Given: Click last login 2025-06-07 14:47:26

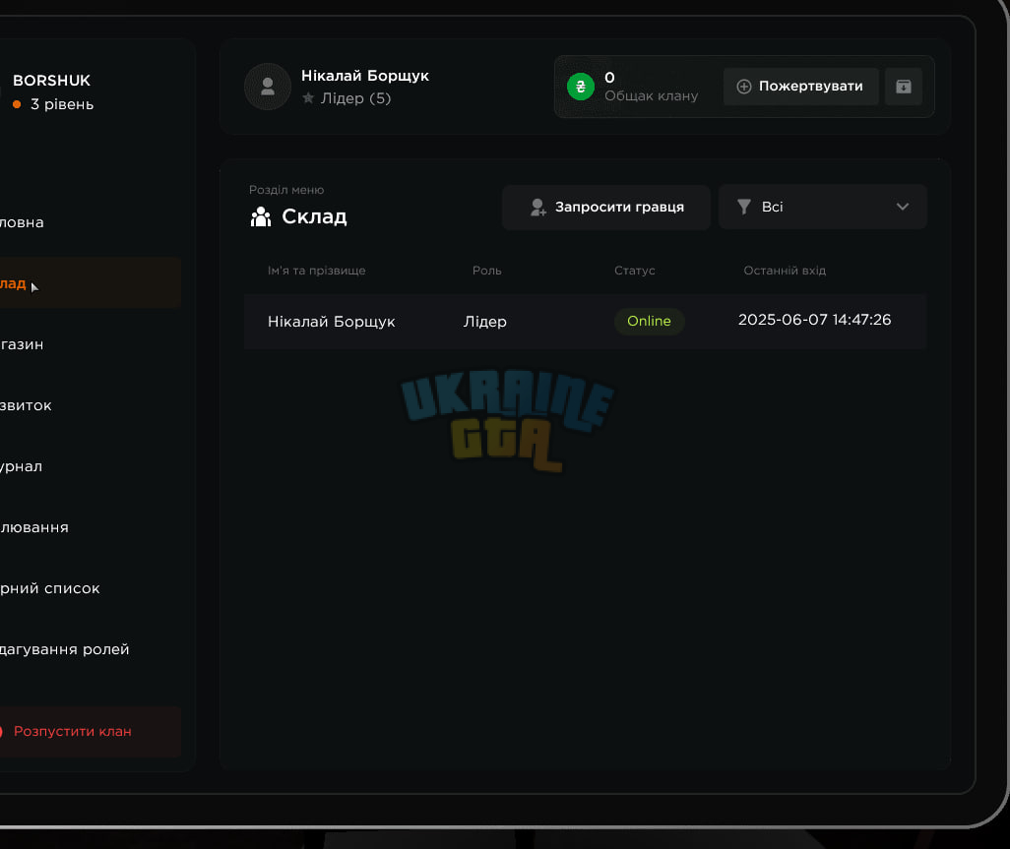Looking at the screenshot, I should coord(814,320).
